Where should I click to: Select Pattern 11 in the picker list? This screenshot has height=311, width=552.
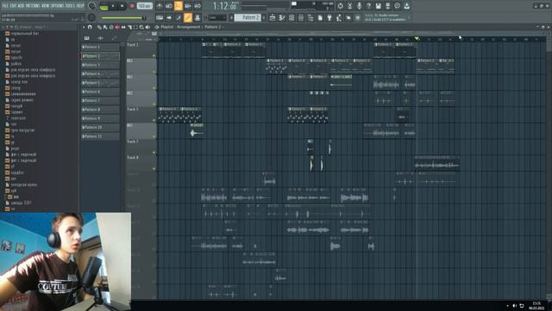coord(100,136)
